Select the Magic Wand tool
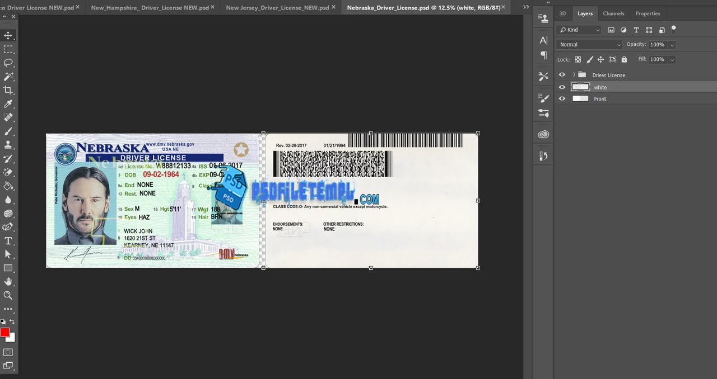This screenshot has width=717, height=379. point(8,77)
